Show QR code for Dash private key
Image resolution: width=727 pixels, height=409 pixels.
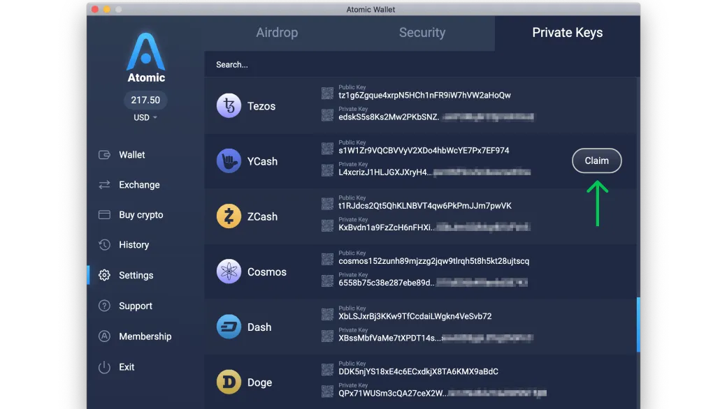(327, 336)
